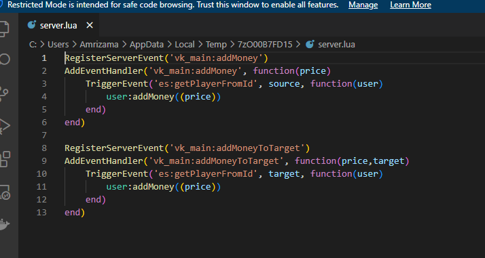Image resolution: width=485 pixels, height=258 pixels.
Task: Click the word target on line 10
Action: tap(284, 174)
